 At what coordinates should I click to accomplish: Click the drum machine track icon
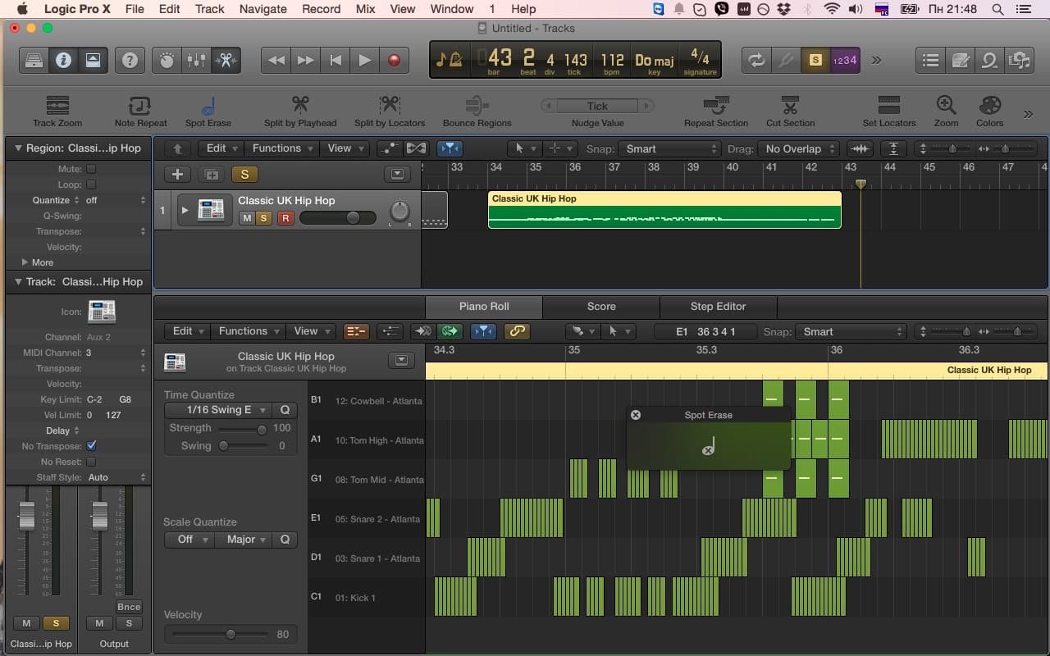[x=211, y=210]
